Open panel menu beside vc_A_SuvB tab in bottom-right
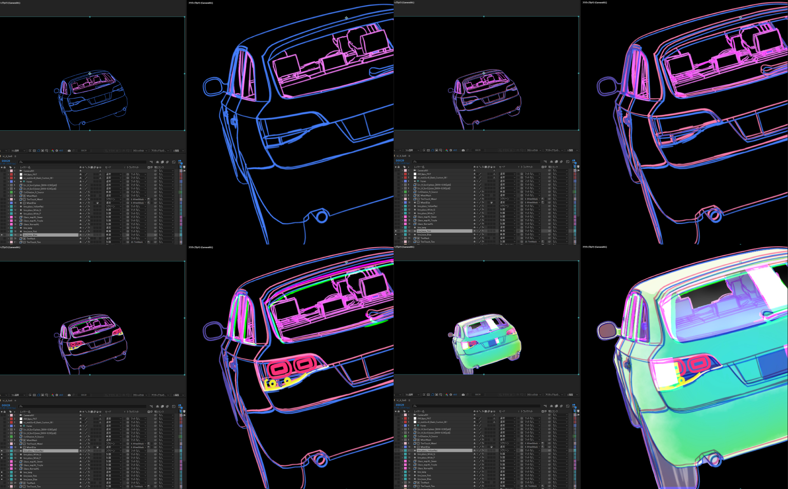Image resolution: width=788 pixels, height=489 pixels. click(409, 400)
